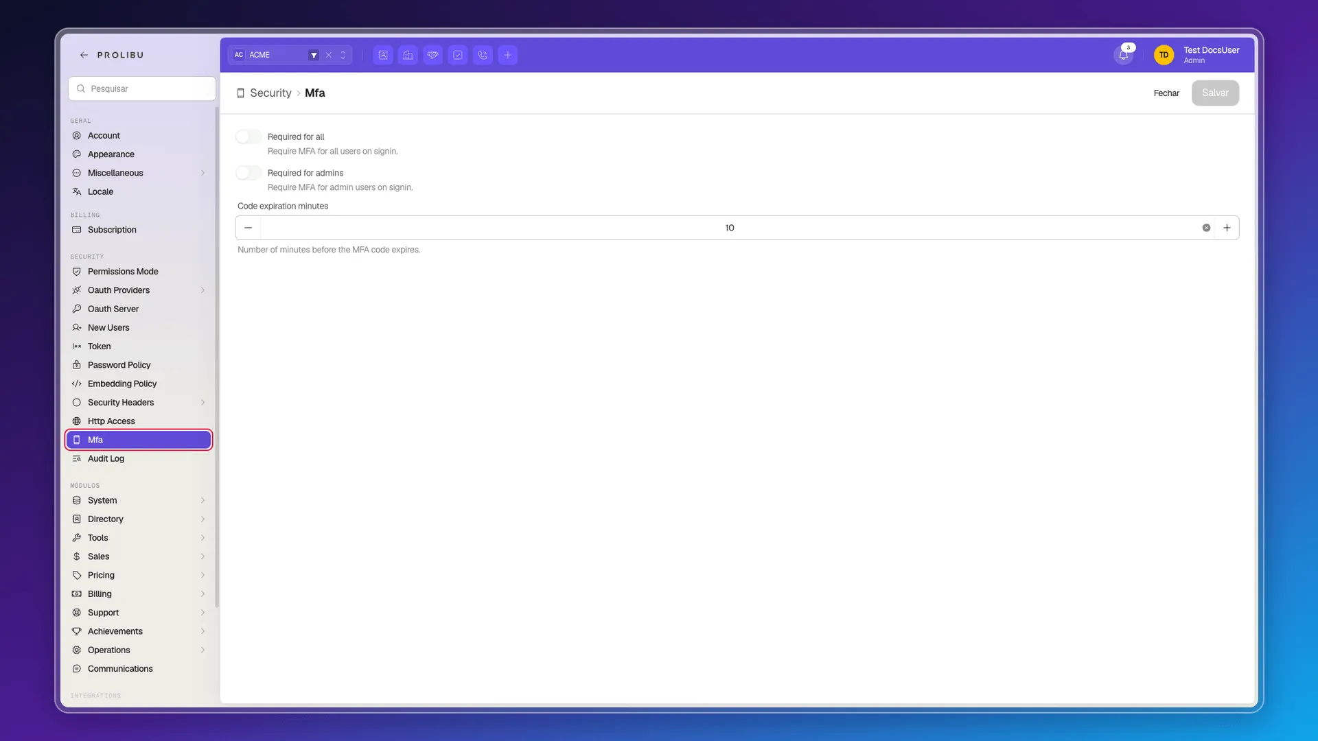This screenshot has height=741, width=1318.
Task: Click the Salvar button
Action: (x=1215, y=93)
